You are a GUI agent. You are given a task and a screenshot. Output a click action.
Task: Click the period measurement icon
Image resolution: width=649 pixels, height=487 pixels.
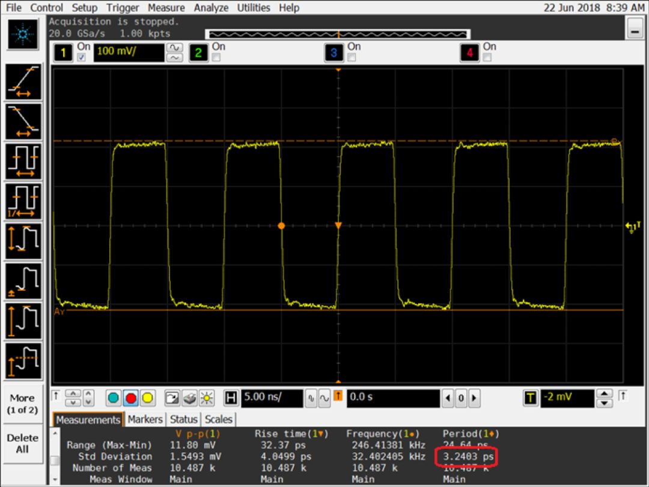coord(23,162)
